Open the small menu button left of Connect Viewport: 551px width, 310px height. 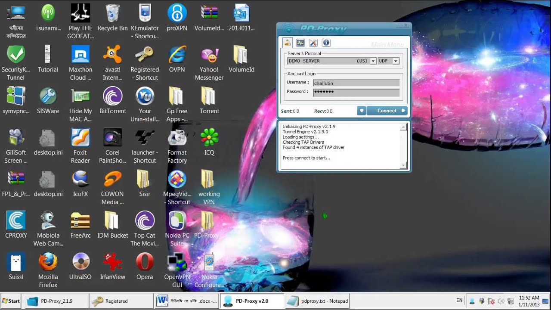point(362,111)
